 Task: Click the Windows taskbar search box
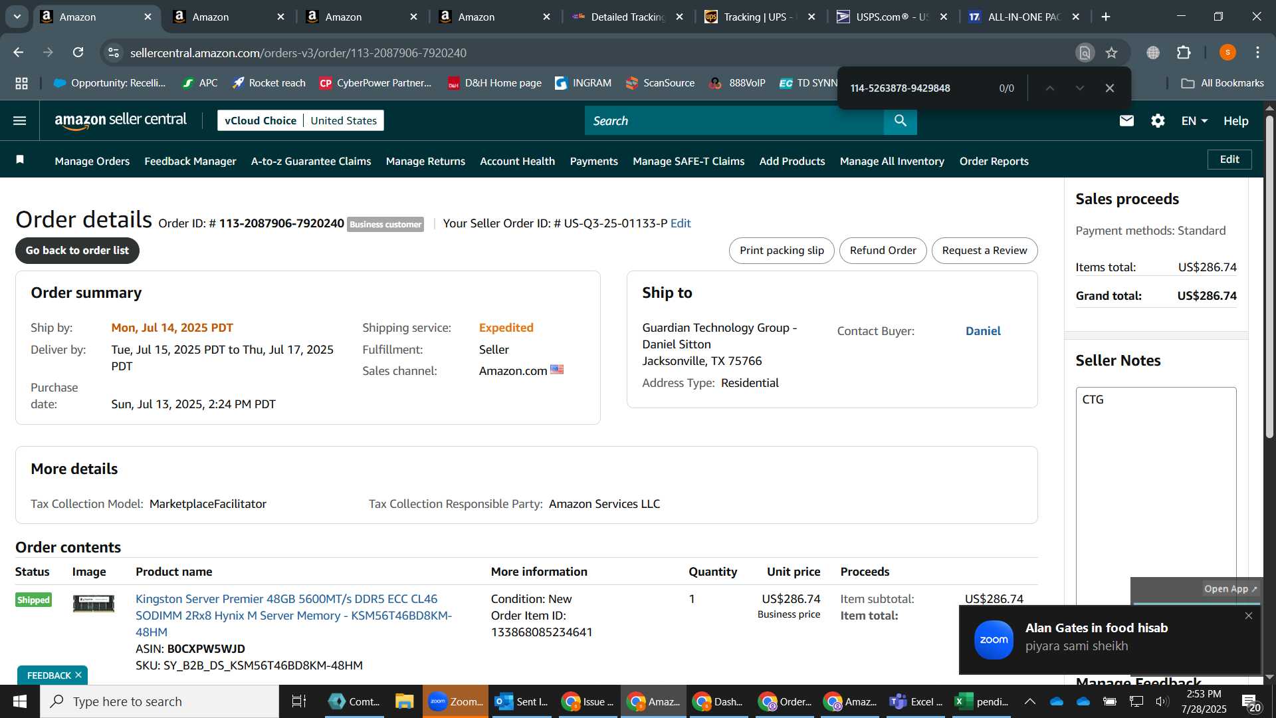(159, 701)
